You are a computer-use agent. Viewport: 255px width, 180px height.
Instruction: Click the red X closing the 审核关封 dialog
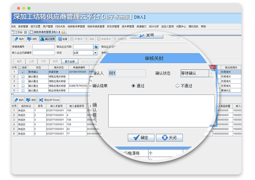click(213, 67)
